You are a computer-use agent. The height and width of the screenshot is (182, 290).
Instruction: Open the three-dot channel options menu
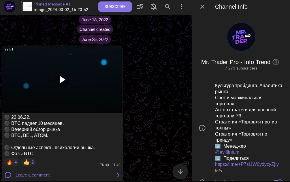pos(182,7)
